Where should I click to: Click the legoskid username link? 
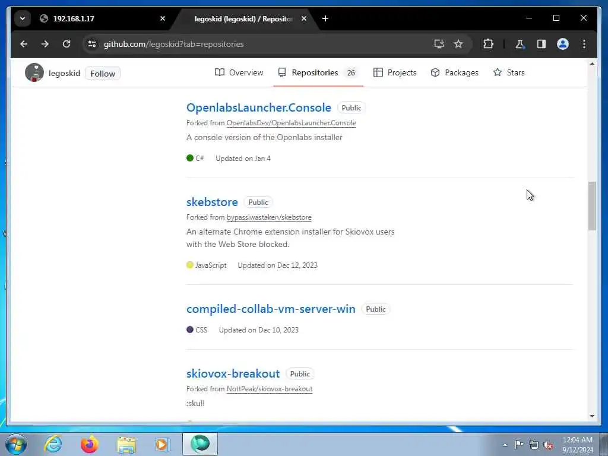(64, 73)
